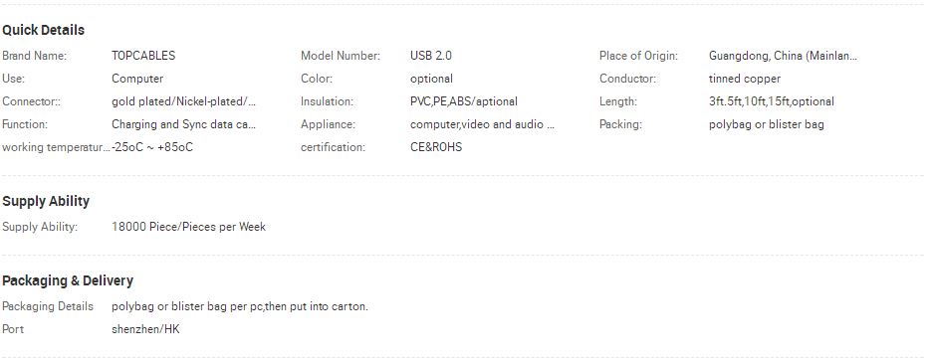The height and width of the screenshot is (363, 928).
Task: Select the TOPCABLES brand name value
Action: 143,56
